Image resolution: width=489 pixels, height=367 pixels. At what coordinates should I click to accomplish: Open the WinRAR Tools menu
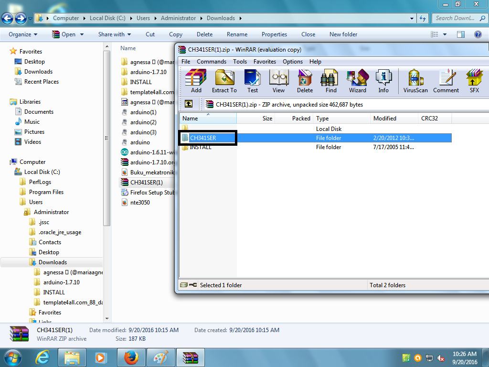point(240,62)
